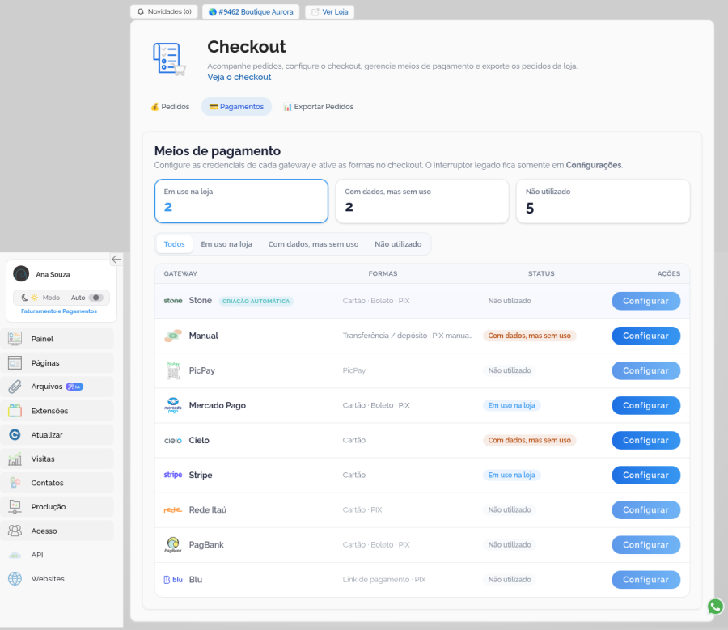Toggle the Auto mode switch
The image size is (728, 630).
pos(95,298)
